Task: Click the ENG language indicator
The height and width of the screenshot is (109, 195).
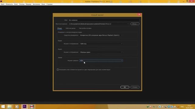Action: coord(182,107)
